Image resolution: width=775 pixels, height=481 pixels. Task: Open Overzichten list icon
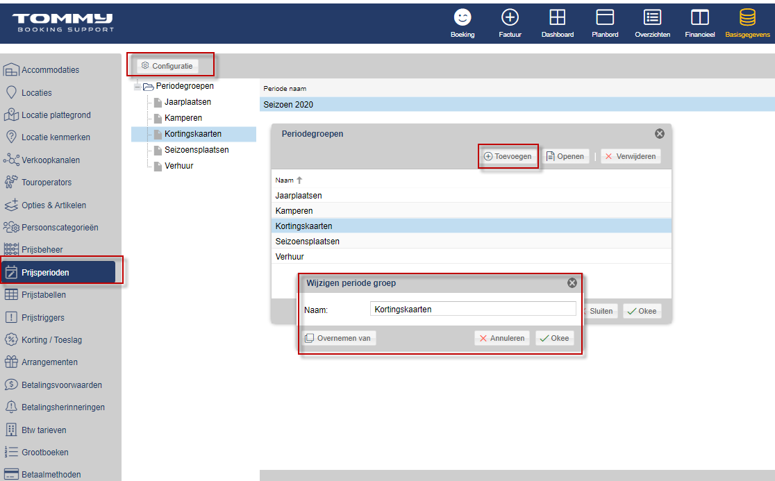coord(652,18)
